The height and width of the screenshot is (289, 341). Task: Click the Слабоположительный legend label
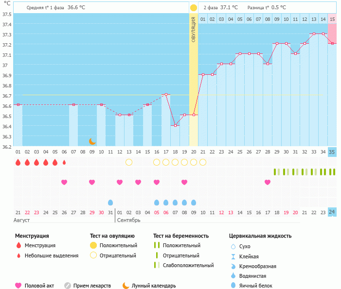(188, 265)
